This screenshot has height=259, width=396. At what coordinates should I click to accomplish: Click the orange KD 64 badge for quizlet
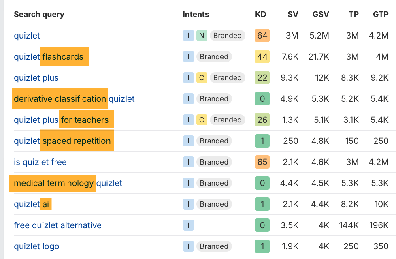pos(262,36)
